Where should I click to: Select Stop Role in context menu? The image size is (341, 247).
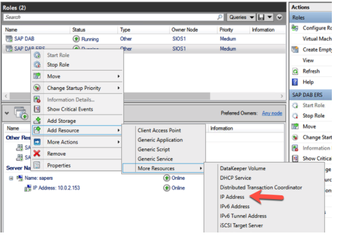point(58,65)
